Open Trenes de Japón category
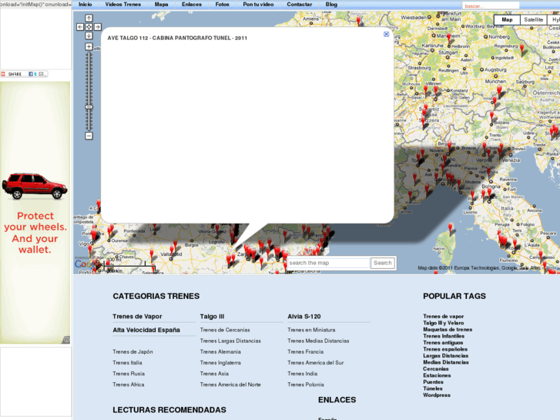560x420 pixels. pyautogui.click(x=132, y=352)
